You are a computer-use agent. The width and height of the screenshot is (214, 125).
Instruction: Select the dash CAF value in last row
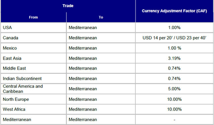click(175, 120)
